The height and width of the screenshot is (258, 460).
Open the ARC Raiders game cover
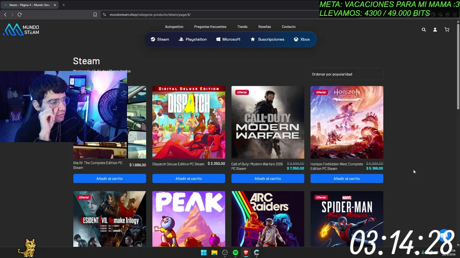pos(268,219)
